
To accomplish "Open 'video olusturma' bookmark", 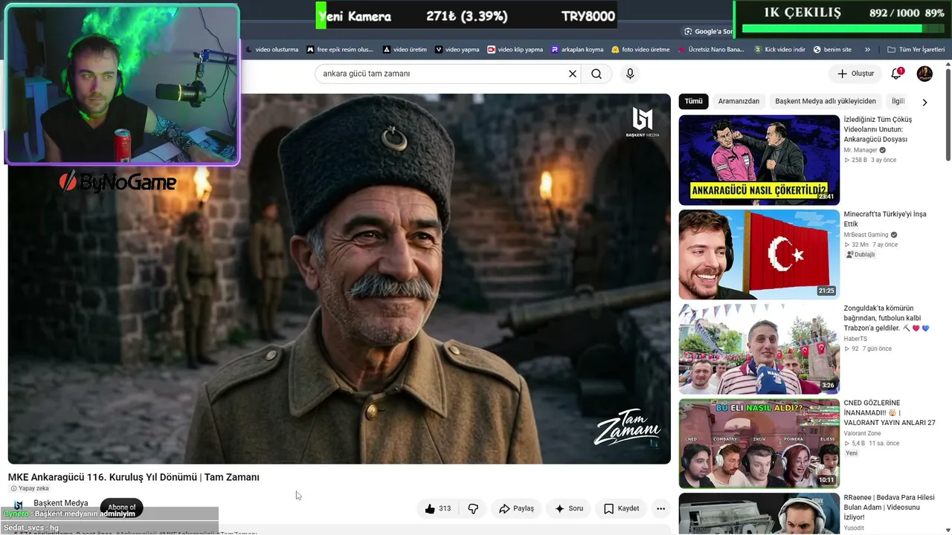I will (271, 50).
